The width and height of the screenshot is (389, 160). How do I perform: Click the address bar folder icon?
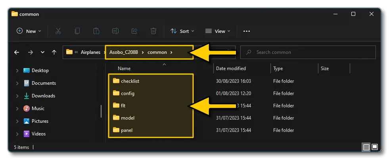click(69, 52)
